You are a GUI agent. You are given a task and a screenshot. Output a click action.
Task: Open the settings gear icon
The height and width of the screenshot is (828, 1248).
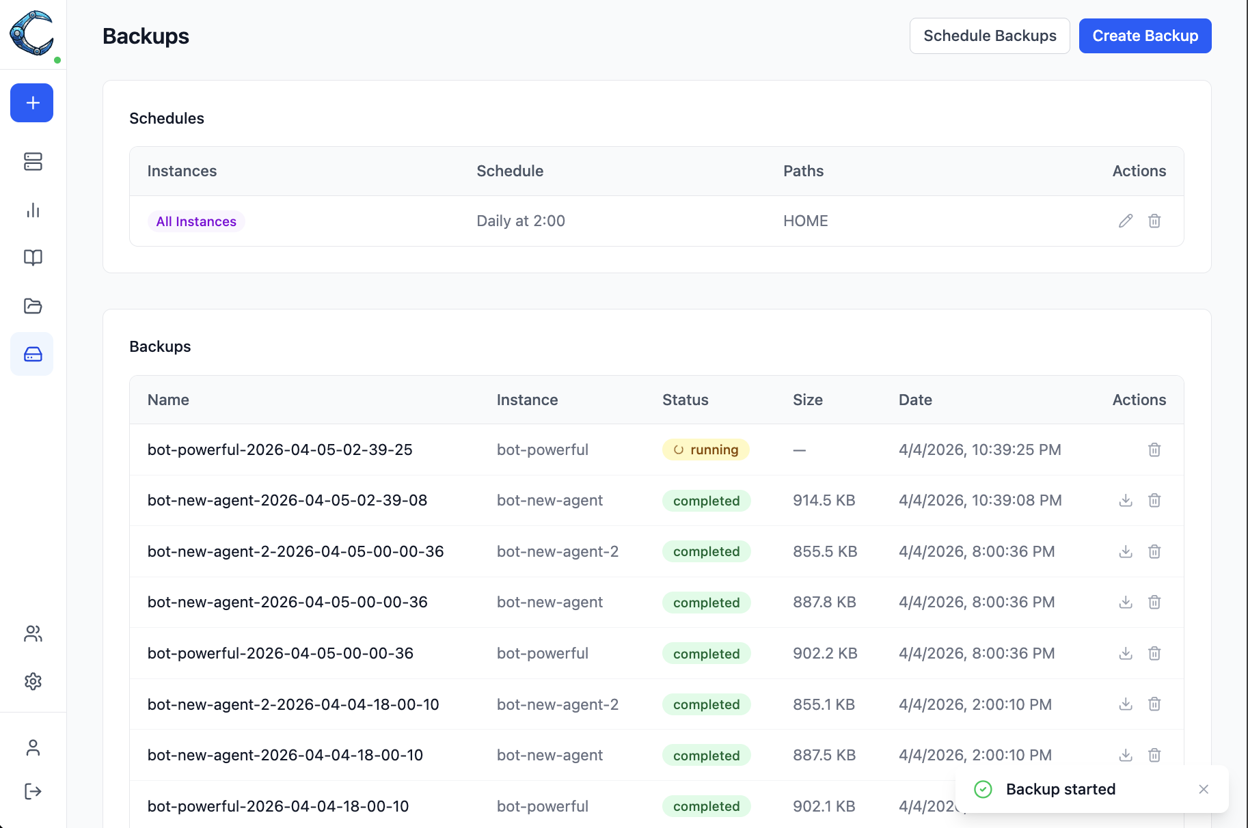pos(31,681)
